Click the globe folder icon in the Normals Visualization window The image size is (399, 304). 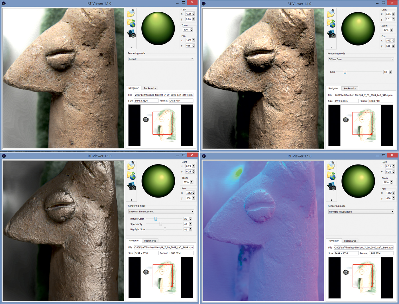331,176
